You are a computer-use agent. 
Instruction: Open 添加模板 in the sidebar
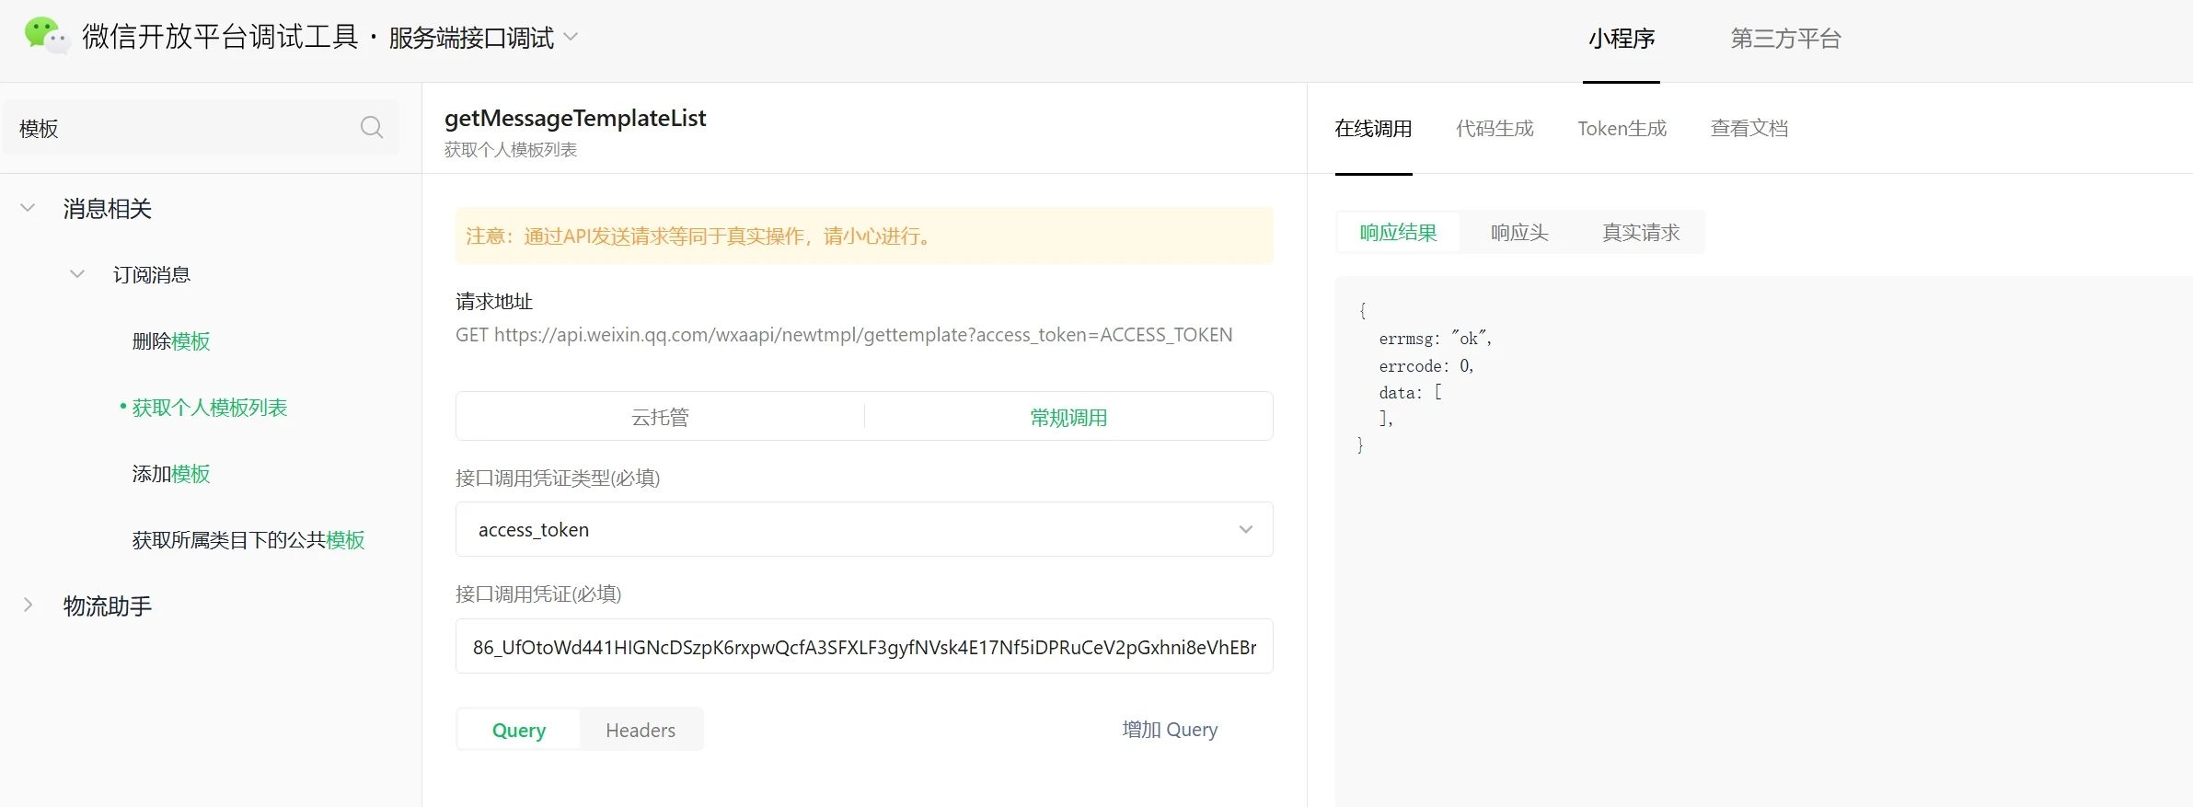(x=171, y=474)
